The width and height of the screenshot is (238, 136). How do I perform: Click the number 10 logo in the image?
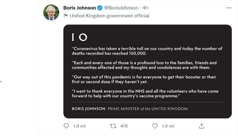[x=79, y=37]
